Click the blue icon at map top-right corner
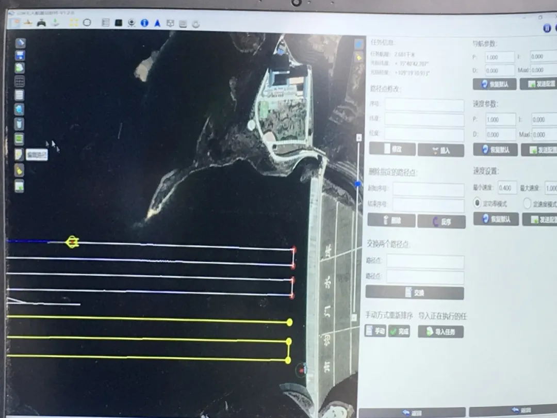Image resolution: width=557 pixels, height=418 pixels. pos(359,44)
